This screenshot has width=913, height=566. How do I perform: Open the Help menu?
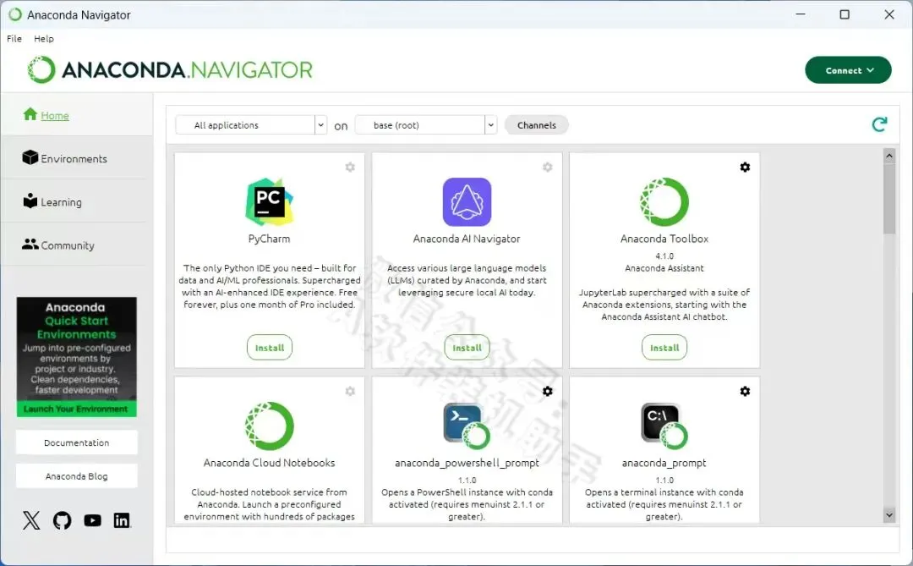[44, 38]
